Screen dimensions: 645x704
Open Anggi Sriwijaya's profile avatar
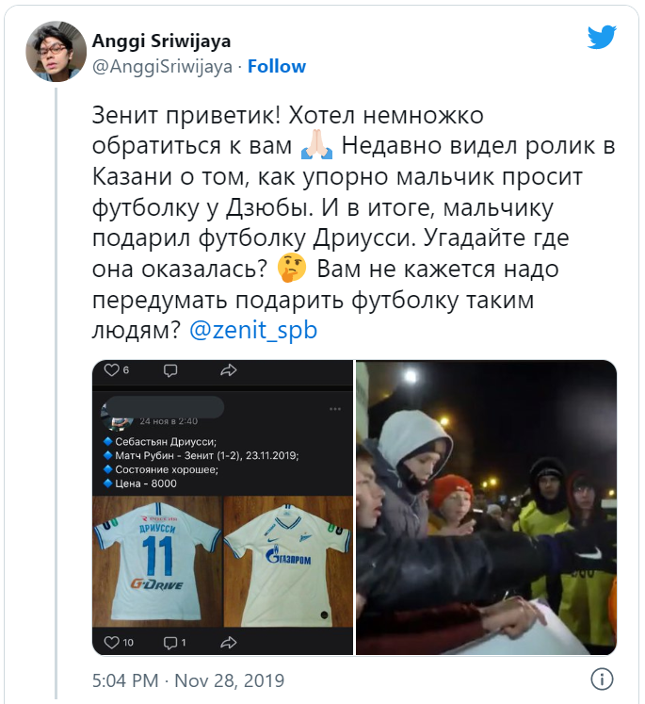(x=56, y=51)
